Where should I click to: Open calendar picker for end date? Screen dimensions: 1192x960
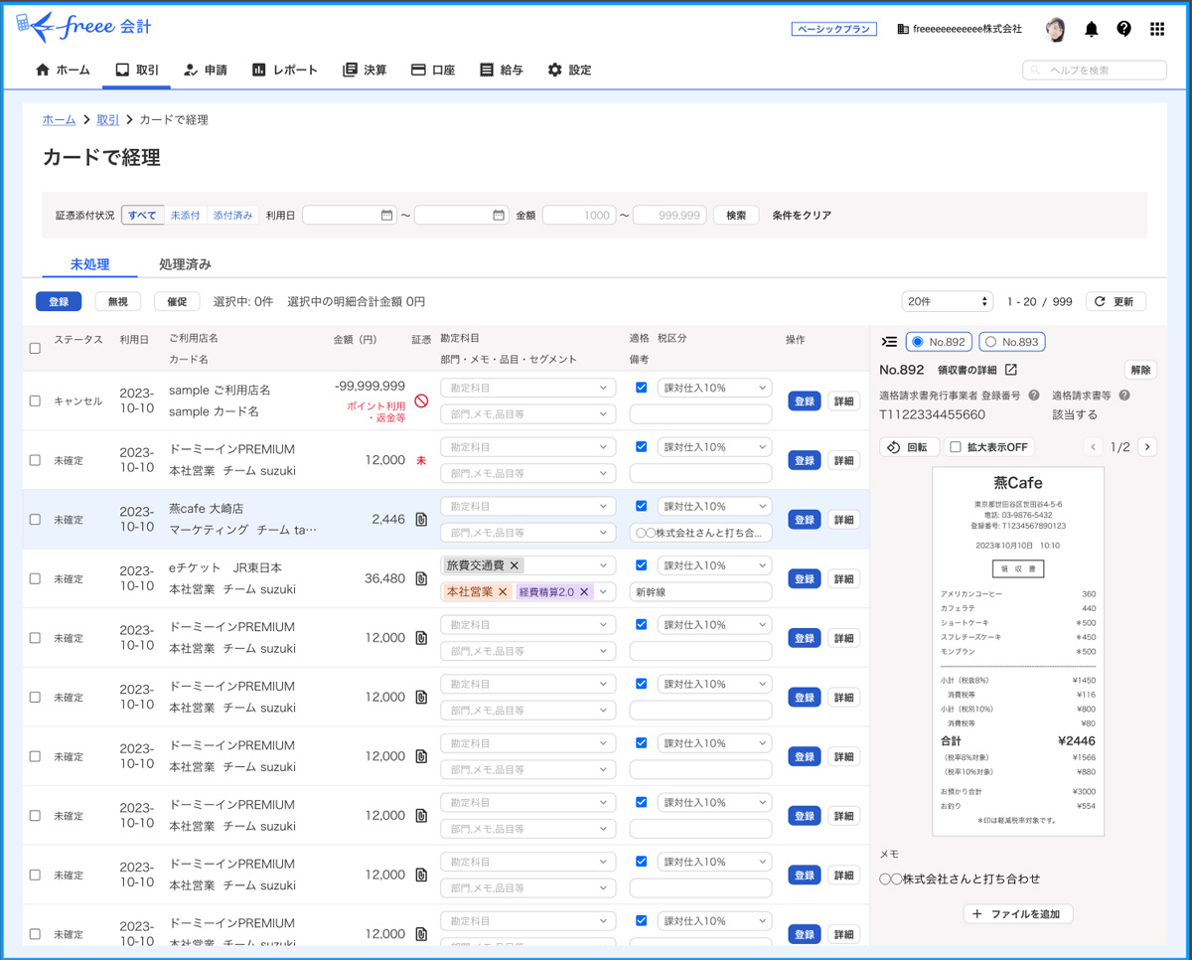[499, 215]
